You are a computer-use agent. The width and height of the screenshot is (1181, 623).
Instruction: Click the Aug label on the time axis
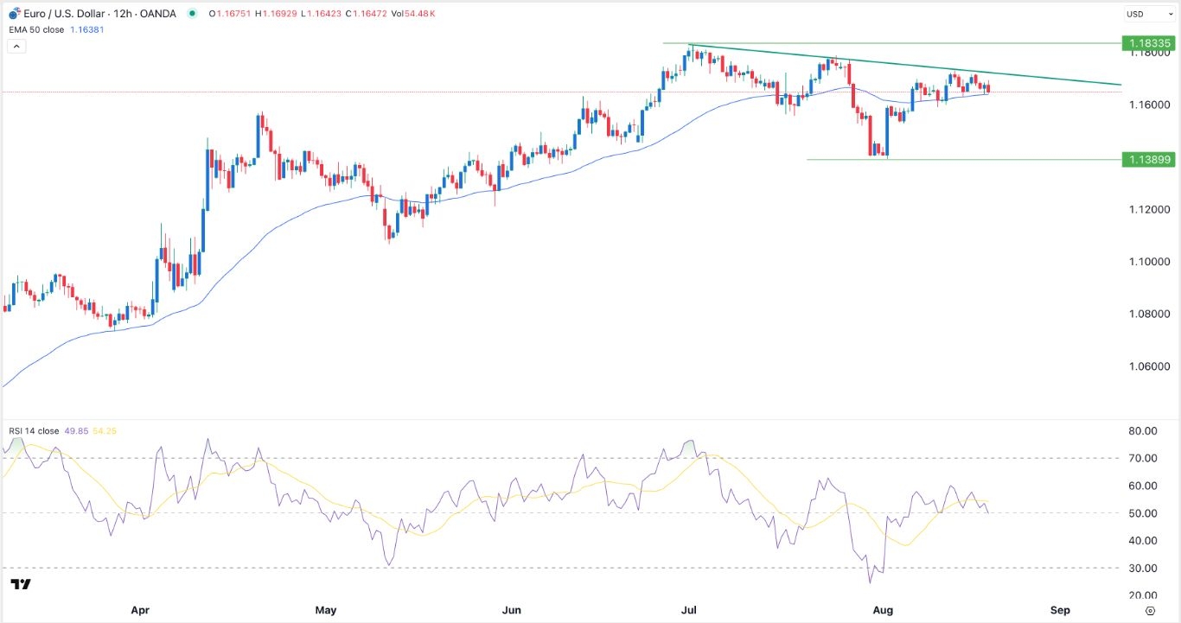[883, 610]
